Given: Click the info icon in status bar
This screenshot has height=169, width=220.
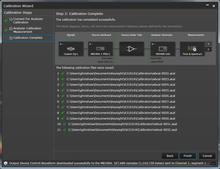Looking at the screenshot, I should [x=6, y=163].
